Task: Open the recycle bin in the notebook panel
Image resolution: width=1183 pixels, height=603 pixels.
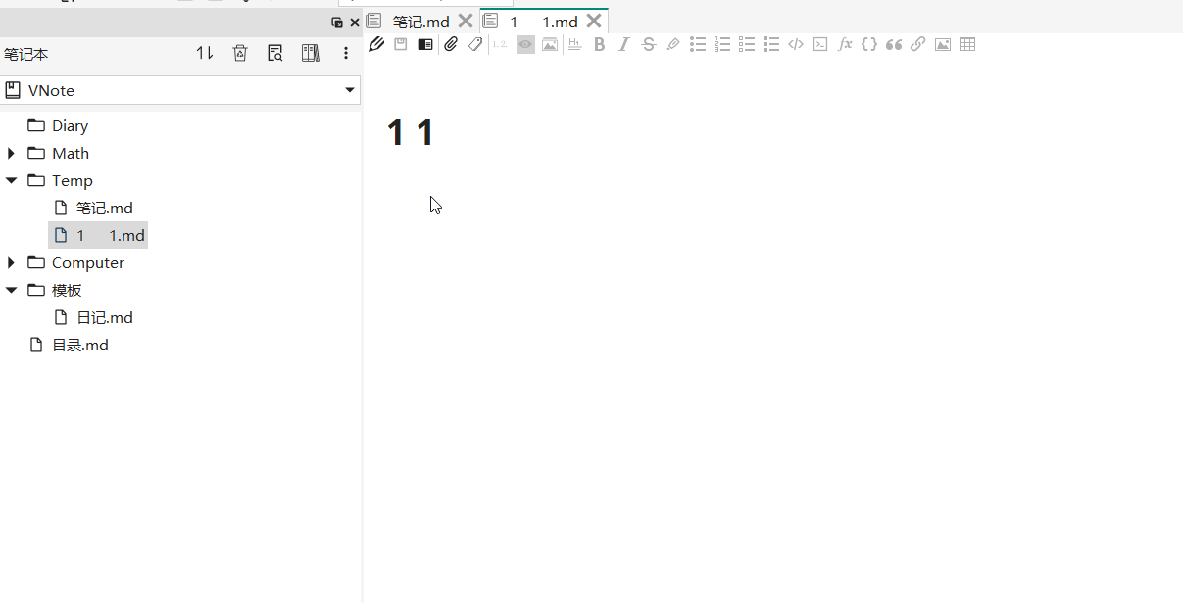Action: coord(240,53)
